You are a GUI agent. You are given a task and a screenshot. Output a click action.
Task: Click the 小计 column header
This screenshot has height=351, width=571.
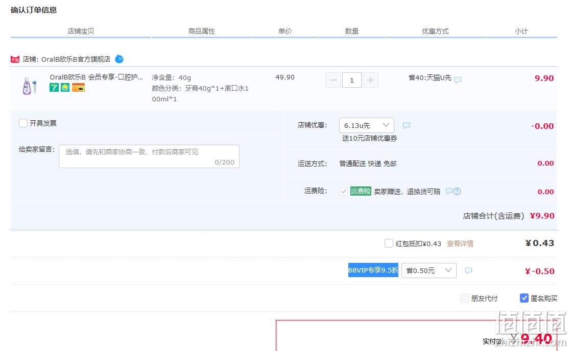[521, 31]
